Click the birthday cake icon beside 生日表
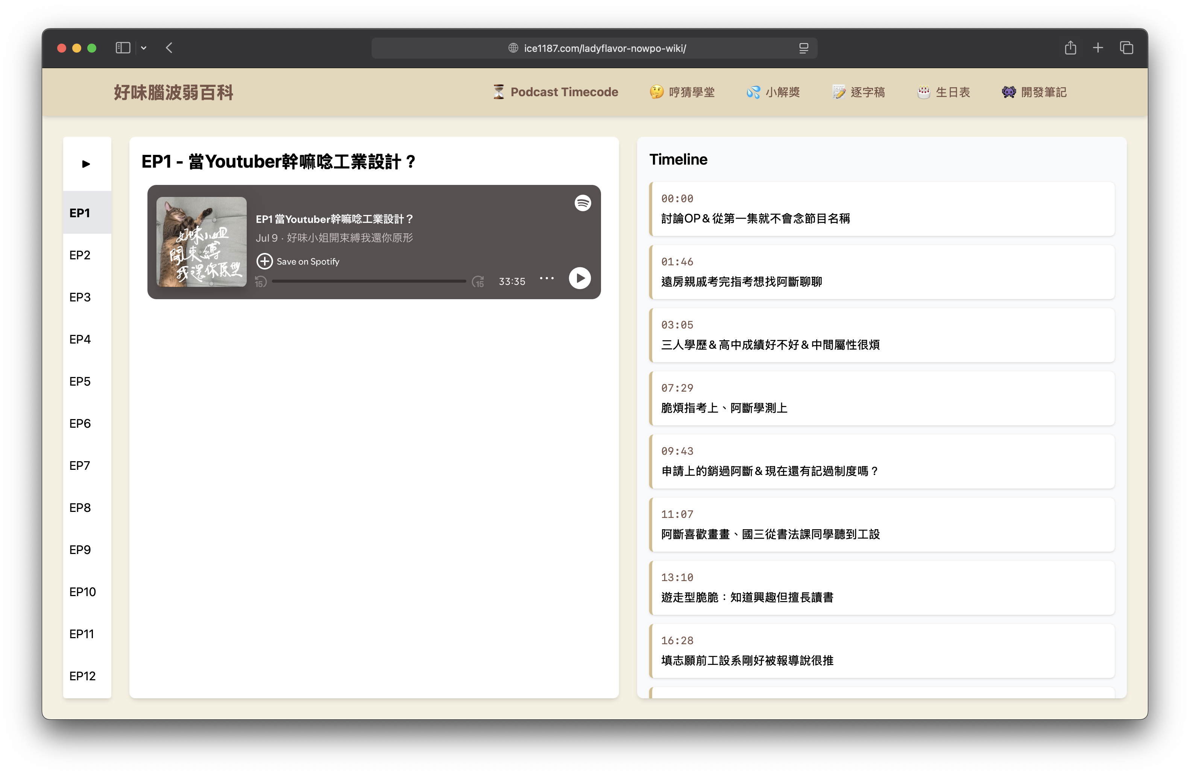1190x775 pixels. click(x=923, y=92)
